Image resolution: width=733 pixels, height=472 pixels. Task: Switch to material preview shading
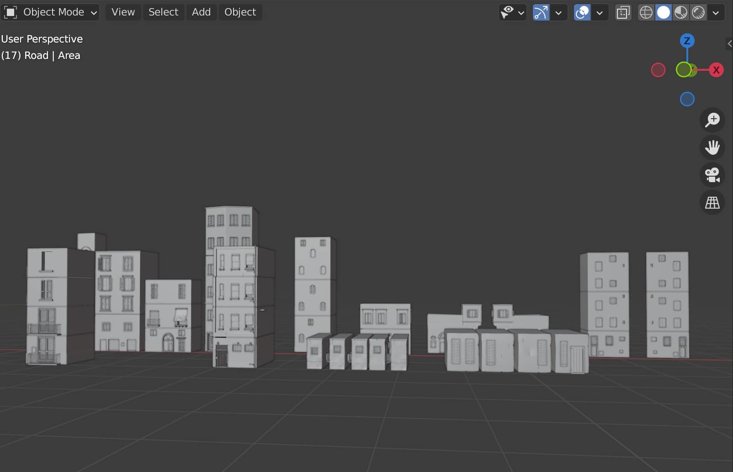coord(680,12)
